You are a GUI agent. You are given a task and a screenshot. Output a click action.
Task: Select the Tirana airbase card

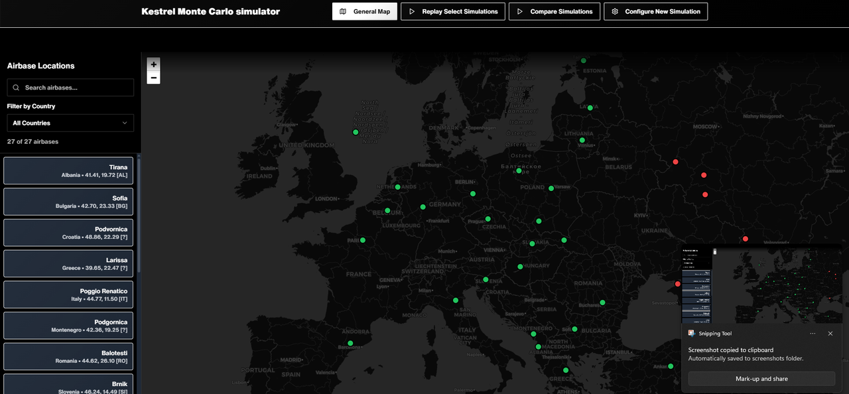pos(68,171)
